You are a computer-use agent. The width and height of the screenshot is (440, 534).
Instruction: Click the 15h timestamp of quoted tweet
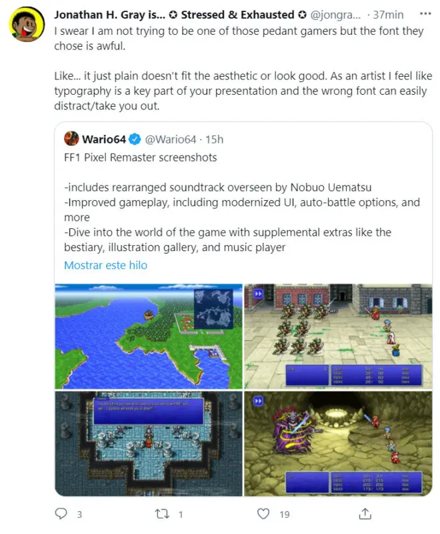coord(214,140)
